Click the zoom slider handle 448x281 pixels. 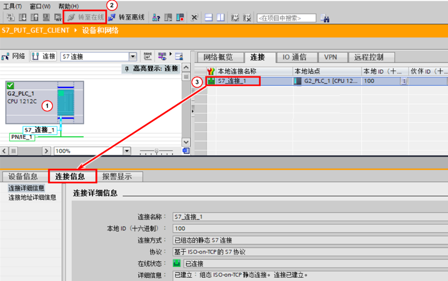156,151
